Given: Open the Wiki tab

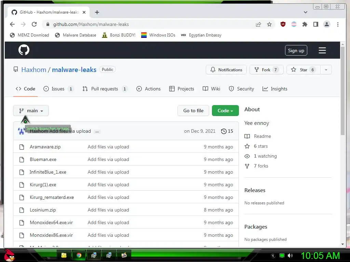Looking at the screenshot, I should click(211, 89).
